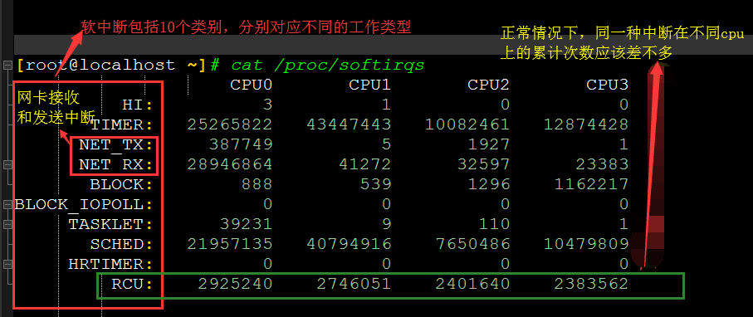The width and height of the screenshot is (753, 317).
Task: Click the 'HRTIMER:' row label
Action: 111,264
